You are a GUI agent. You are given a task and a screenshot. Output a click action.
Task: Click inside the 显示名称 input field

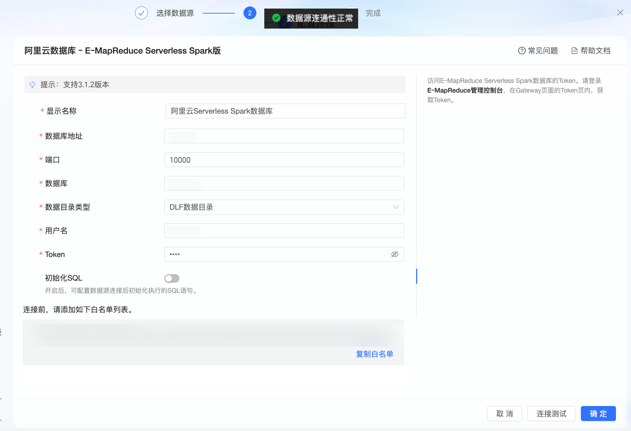[285, 111]
